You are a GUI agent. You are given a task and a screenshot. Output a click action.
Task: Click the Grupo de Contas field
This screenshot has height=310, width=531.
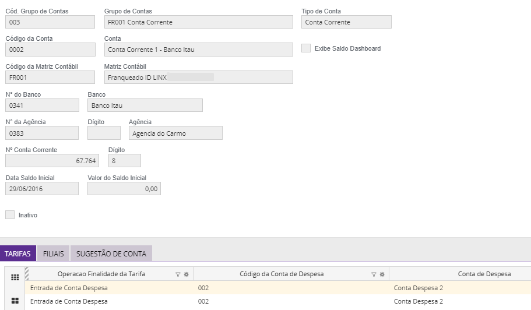198,22
